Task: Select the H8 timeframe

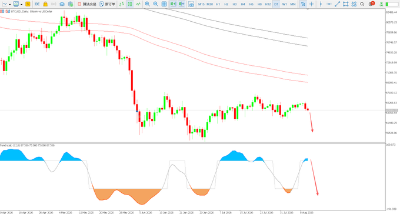Action: pyautogui.click(x=259, y=4)
